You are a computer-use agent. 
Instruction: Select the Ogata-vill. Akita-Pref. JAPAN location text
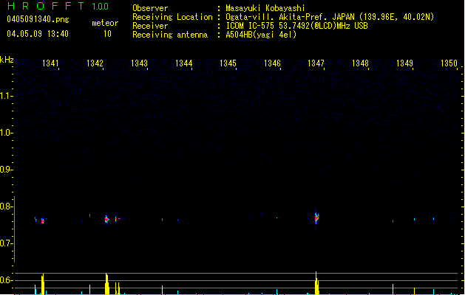coord(330,17)
